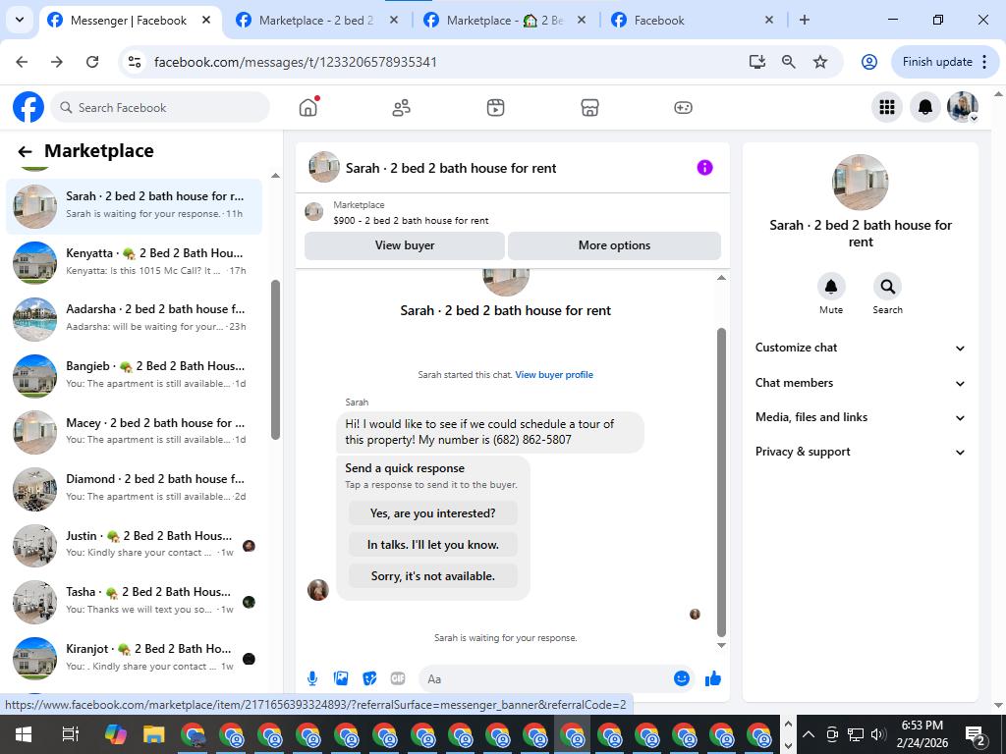Click the purple conversation information icon

(x=704, y=168)
